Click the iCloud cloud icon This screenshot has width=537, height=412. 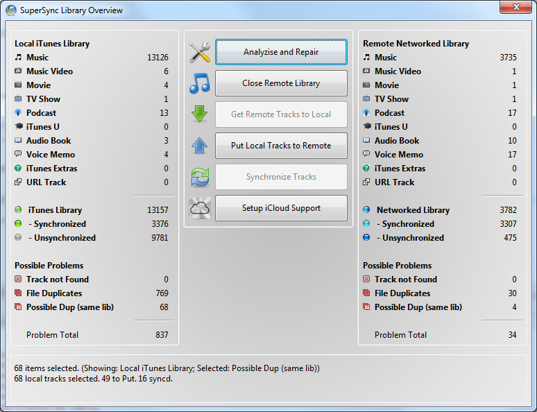pyautogui.click(x=200, y=208)
